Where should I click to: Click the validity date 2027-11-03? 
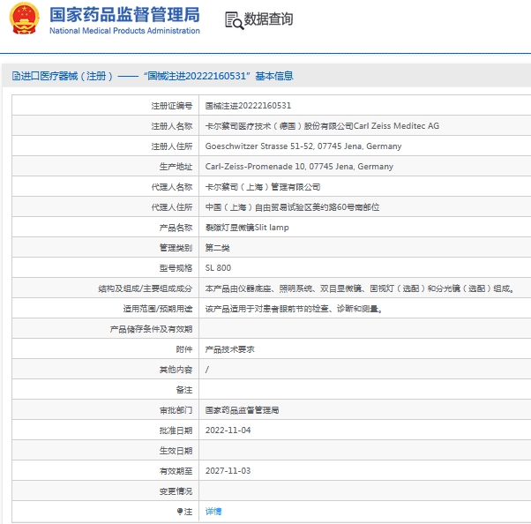(x=228, y=471)
